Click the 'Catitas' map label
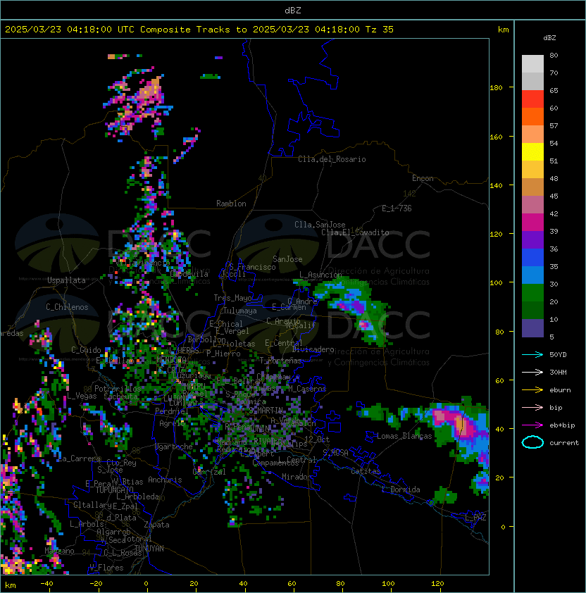Screen dimensions: 586x593 (x=366, y=471)
